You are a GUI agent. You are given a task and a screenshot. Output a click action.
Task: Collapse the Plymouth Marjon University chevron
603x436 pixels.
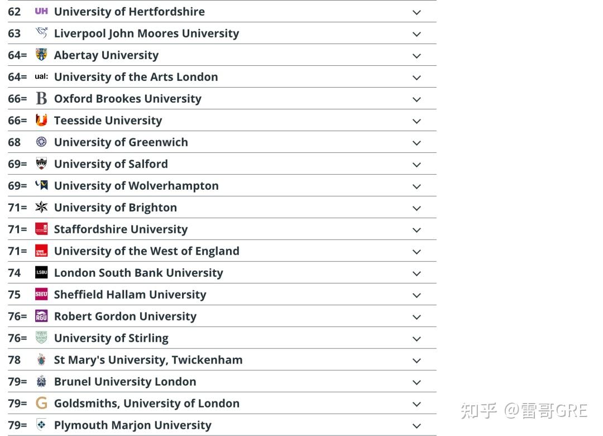coord(417,425)
